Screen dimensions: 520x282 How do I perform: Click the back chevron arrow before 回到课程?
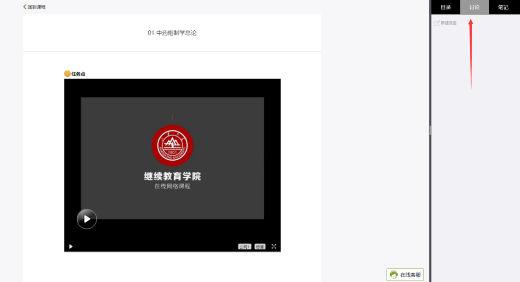tap(25, 7)
